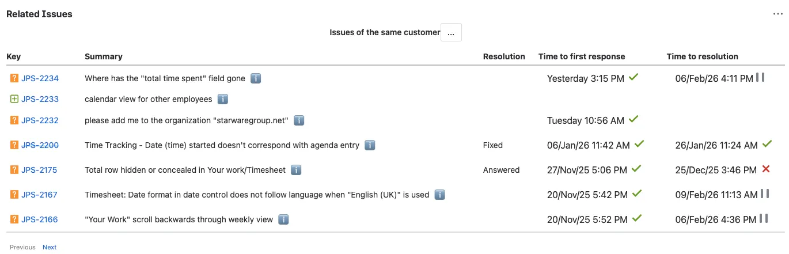Open the struck-through JPS-2200 link
The height and width of the screenshot is (254, 789).
click(x=40, y=145)
